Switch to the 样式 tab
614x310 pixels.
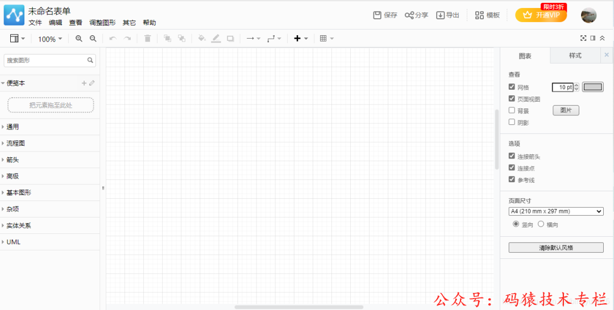tap(575, 56)
